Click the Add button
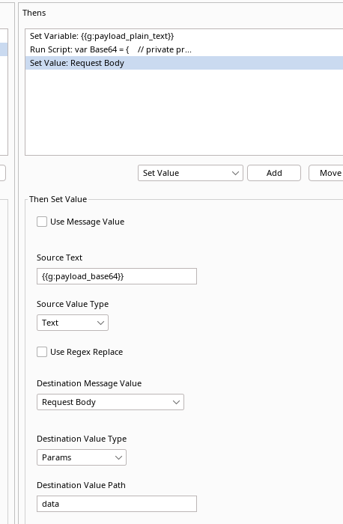The width and height of the screenshot is (343, 524). point(274,173)
